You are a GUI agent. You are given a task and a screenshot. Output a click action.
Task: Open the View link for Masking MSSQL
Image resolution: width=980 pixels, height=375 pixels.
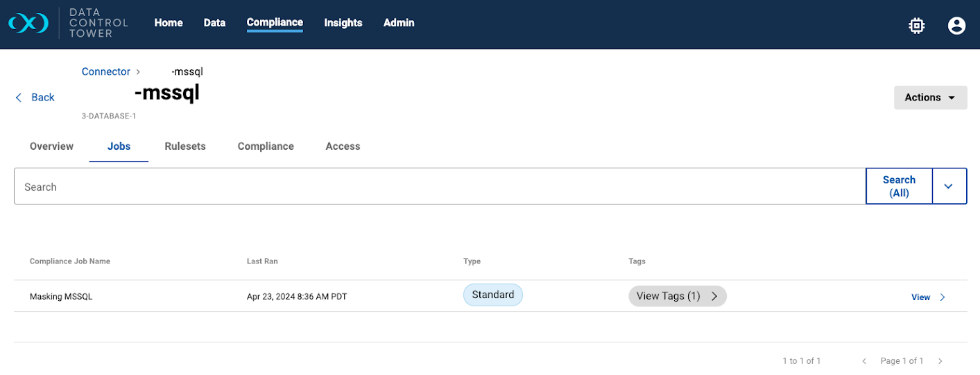920,297
